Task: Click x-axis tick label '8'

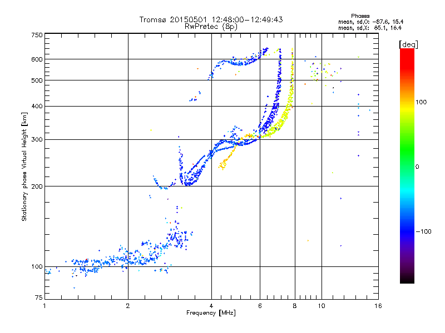Action: (295, 306)
